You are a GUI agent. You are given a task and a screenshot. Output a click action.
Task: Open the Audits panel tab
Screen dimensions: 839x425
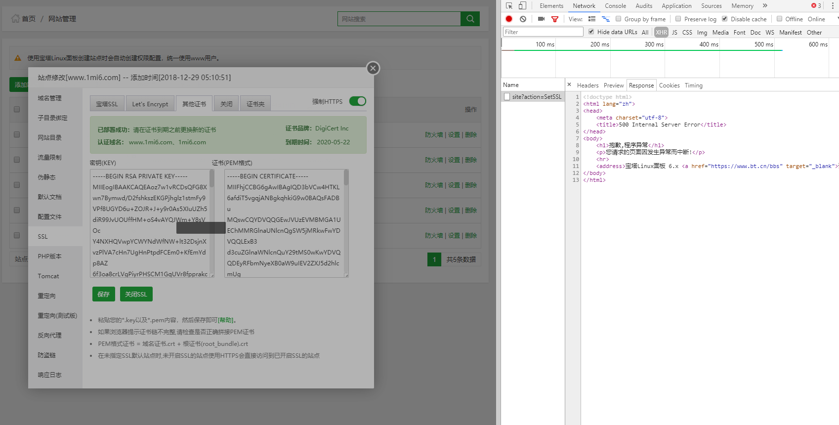click(644, 6)
